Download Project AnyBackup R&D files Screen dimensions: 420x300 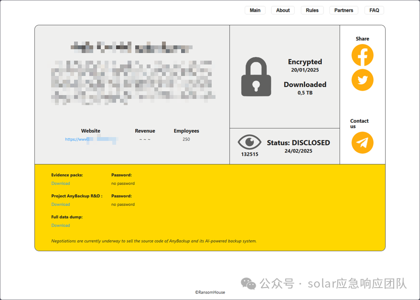click(x=61, y=204)
